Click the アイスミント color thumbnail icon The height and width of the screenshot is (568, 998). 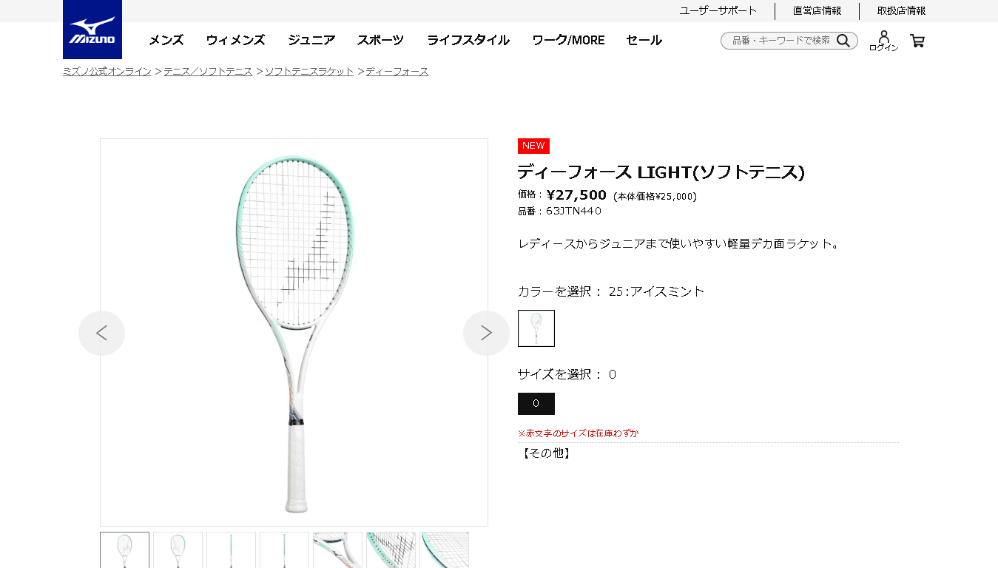point(536,328)
